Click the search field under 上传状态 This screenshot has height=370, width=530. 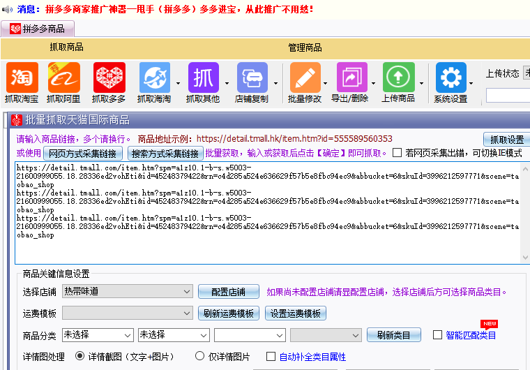tap(508, 95)
